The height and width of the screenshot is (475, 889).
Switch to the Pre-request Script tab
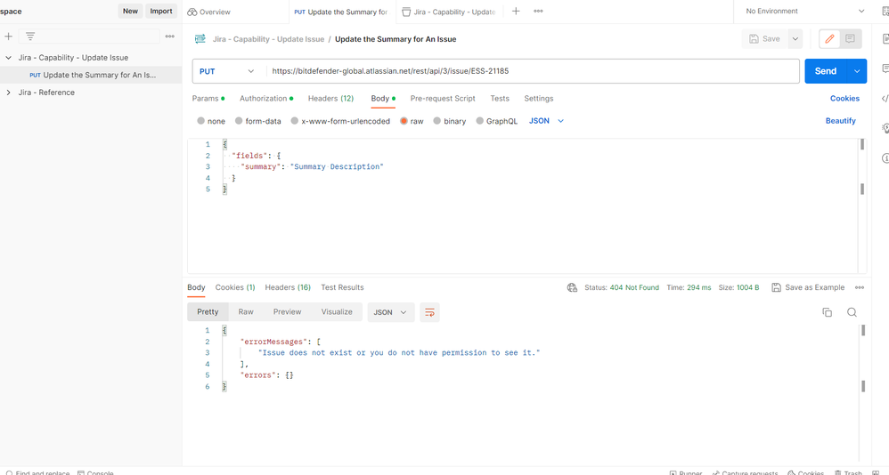(443, 99)
